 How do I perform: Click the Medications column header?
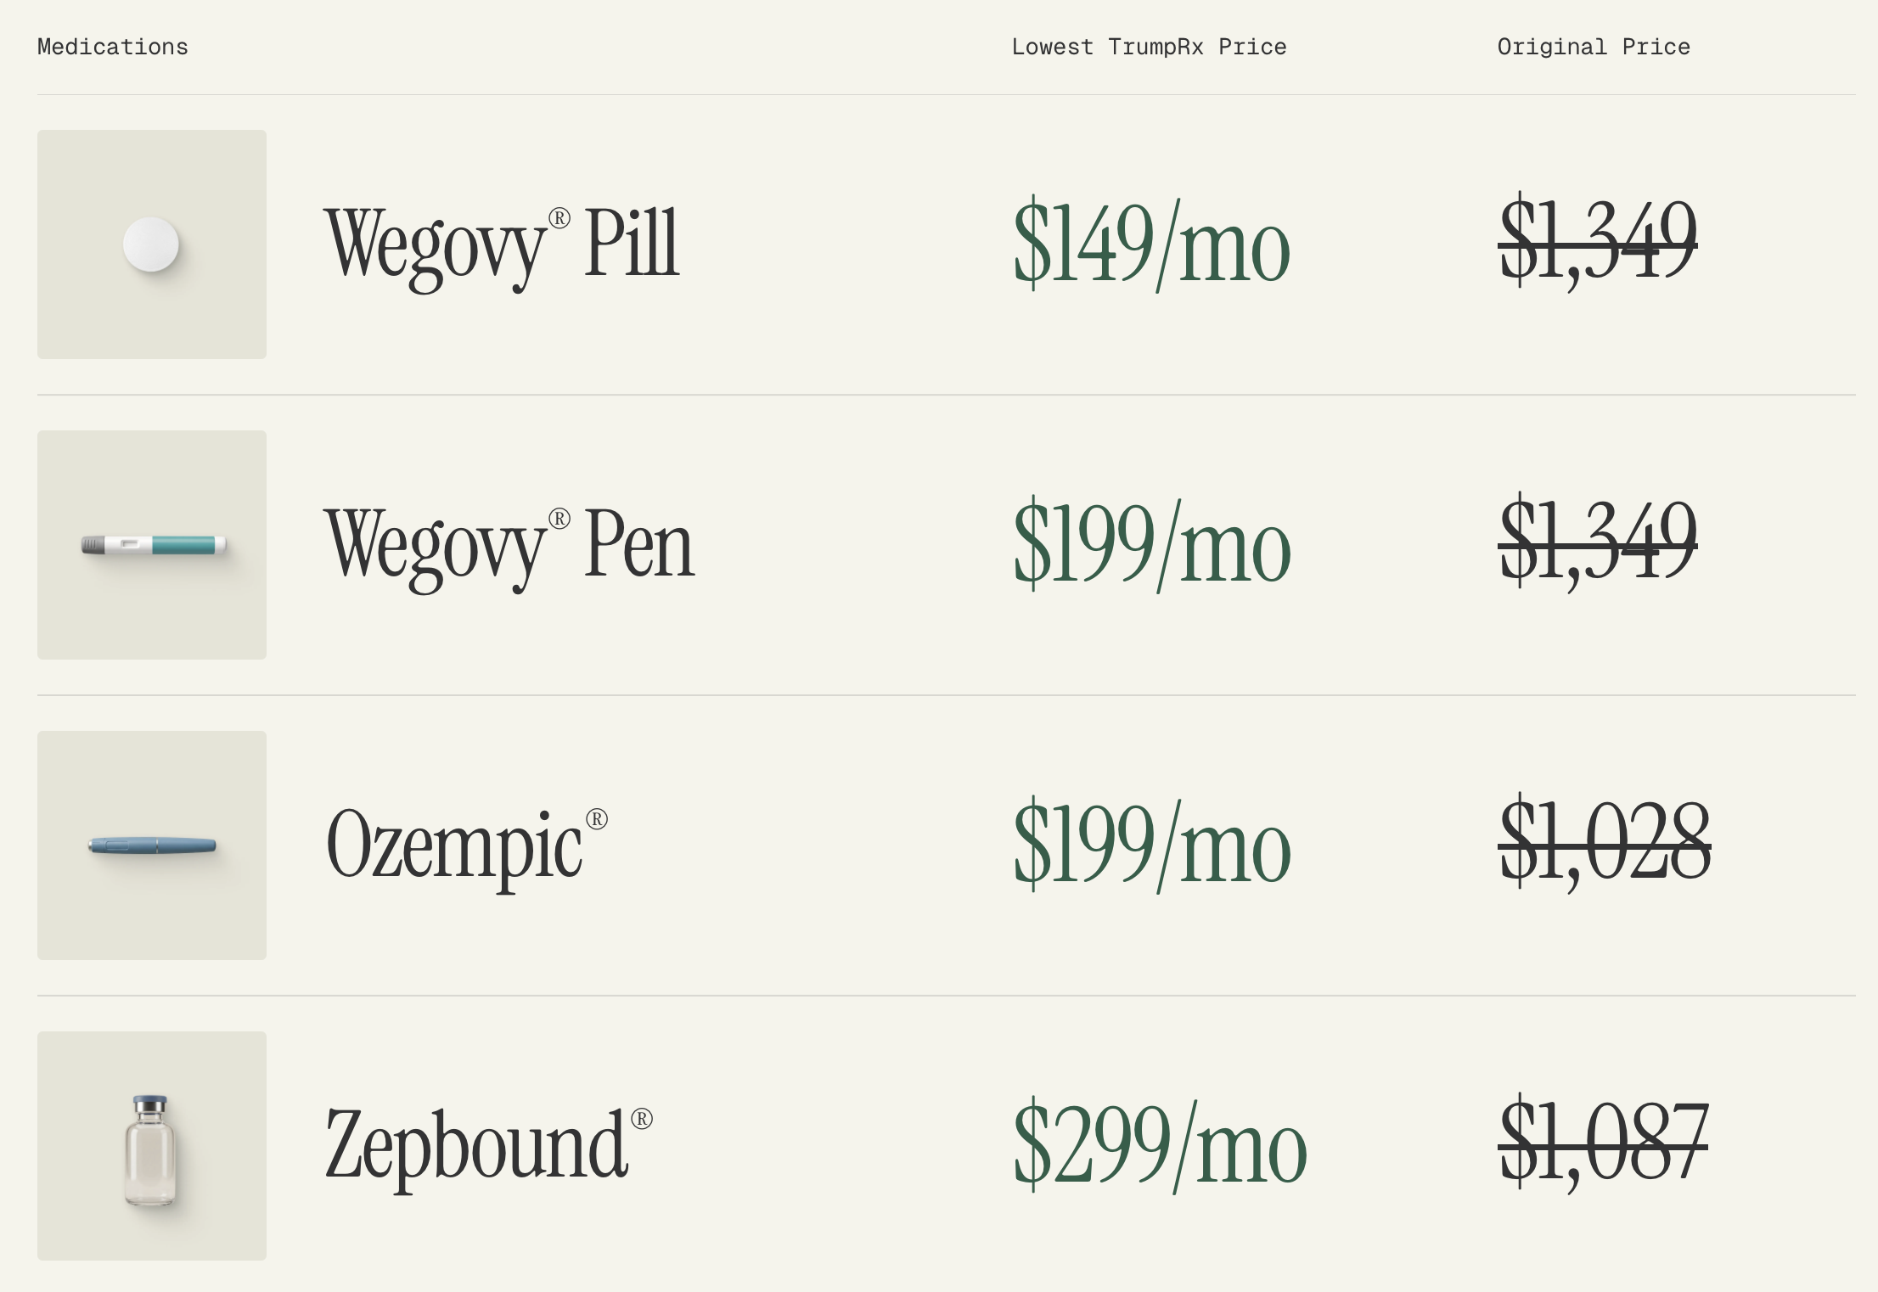[113, 47]
